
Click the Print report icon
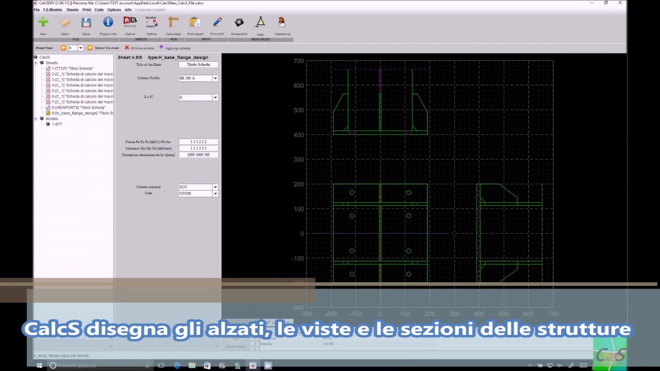195,22
